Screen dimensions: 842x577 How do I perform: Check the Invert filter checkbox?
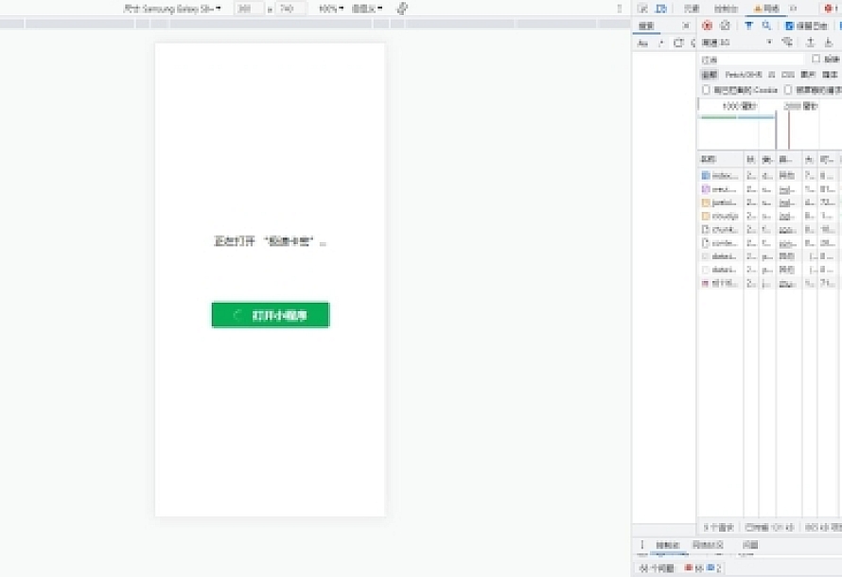coord(816,59)
